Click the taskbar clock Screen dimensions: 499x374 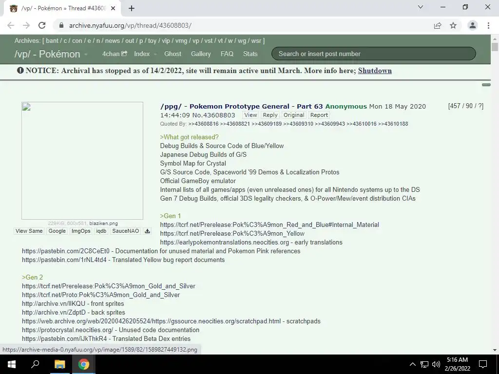(457, 364)
